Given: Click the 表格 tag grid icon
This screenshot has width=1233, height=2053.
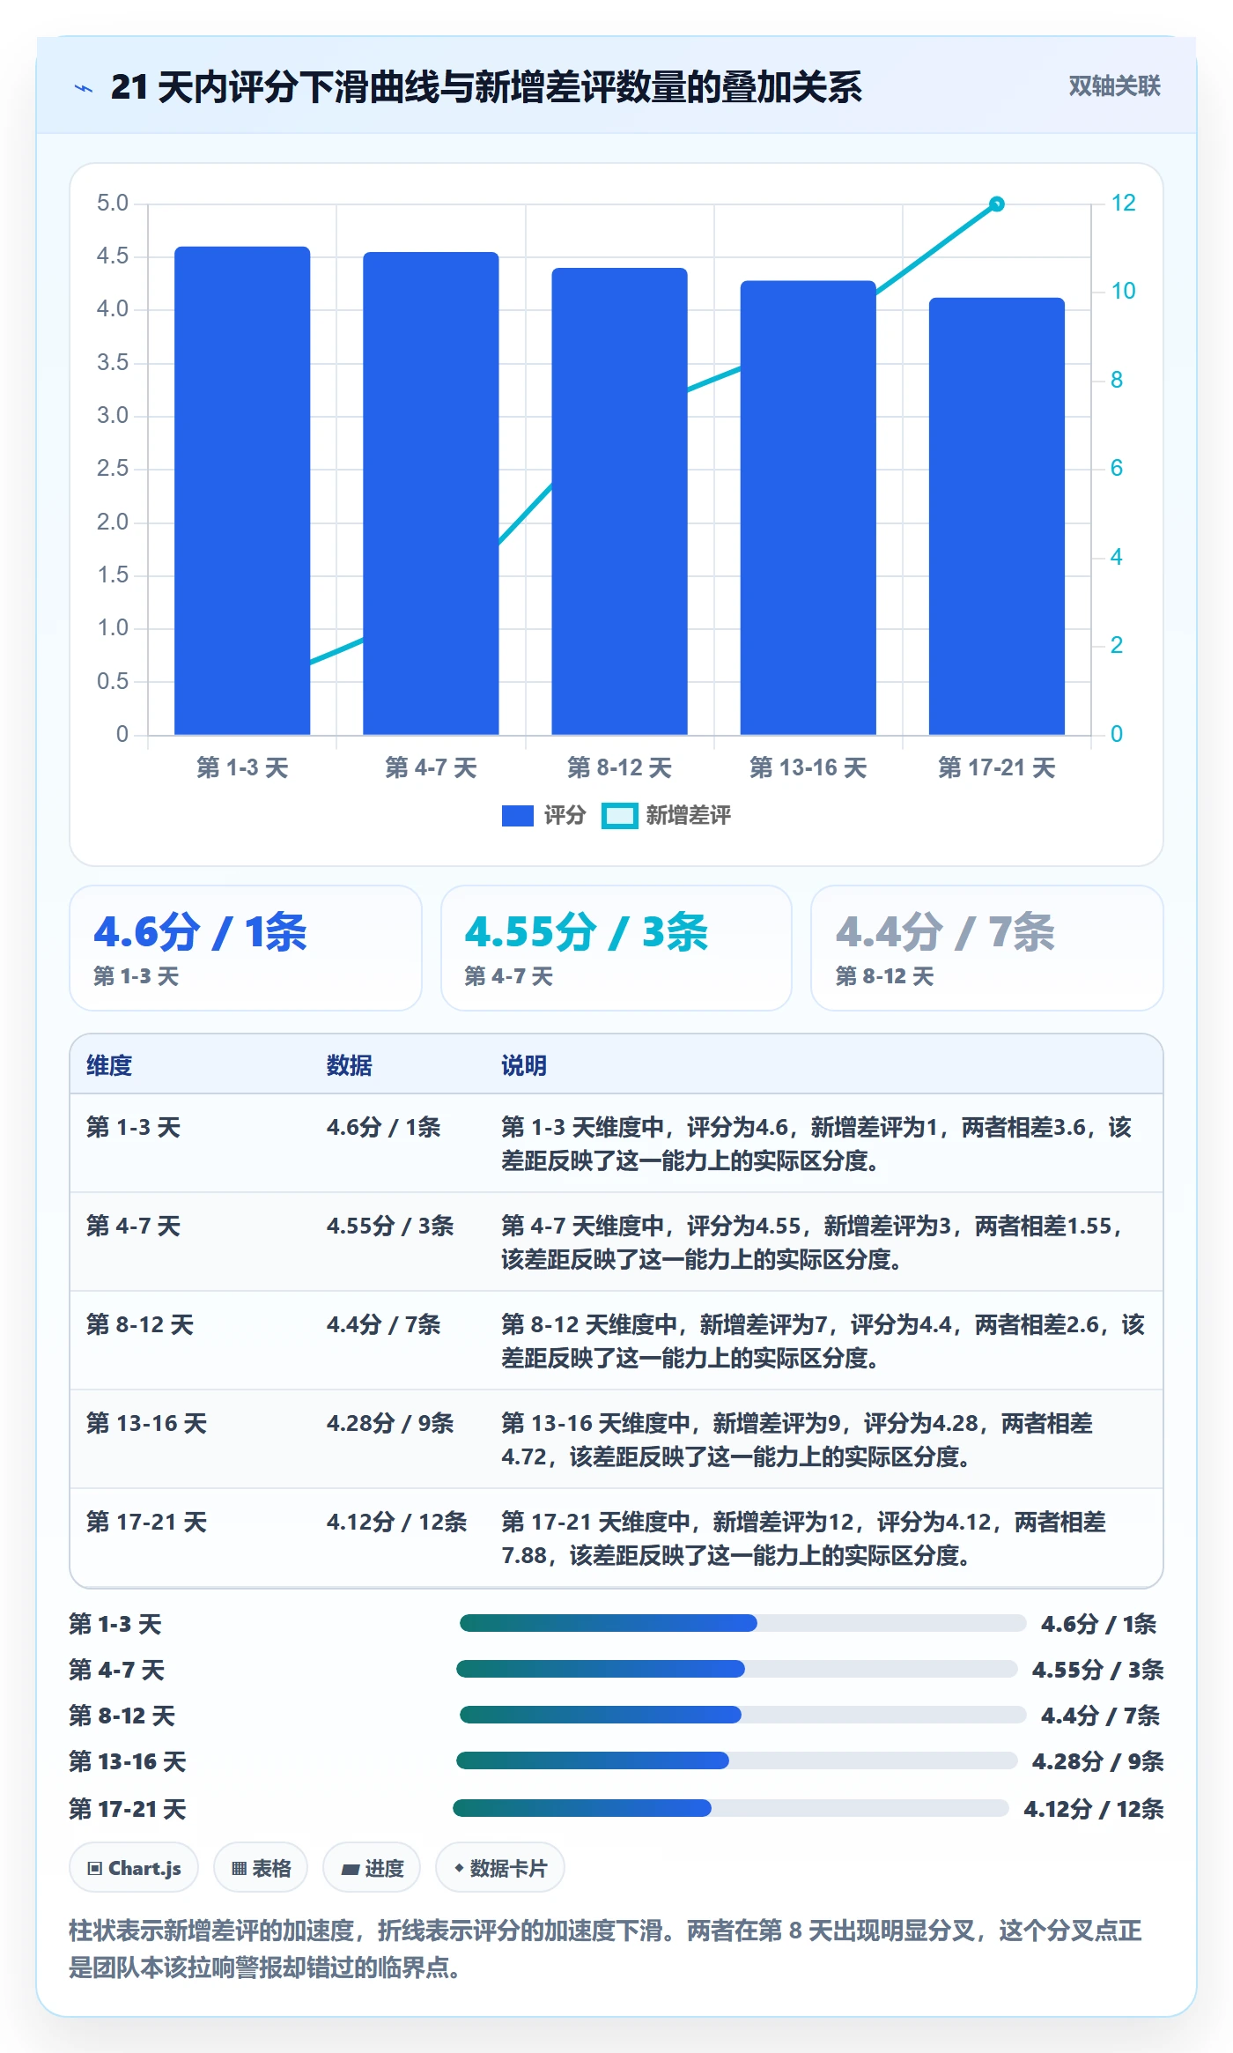Looking at the screenshot, I should [x=239, y=1868].
